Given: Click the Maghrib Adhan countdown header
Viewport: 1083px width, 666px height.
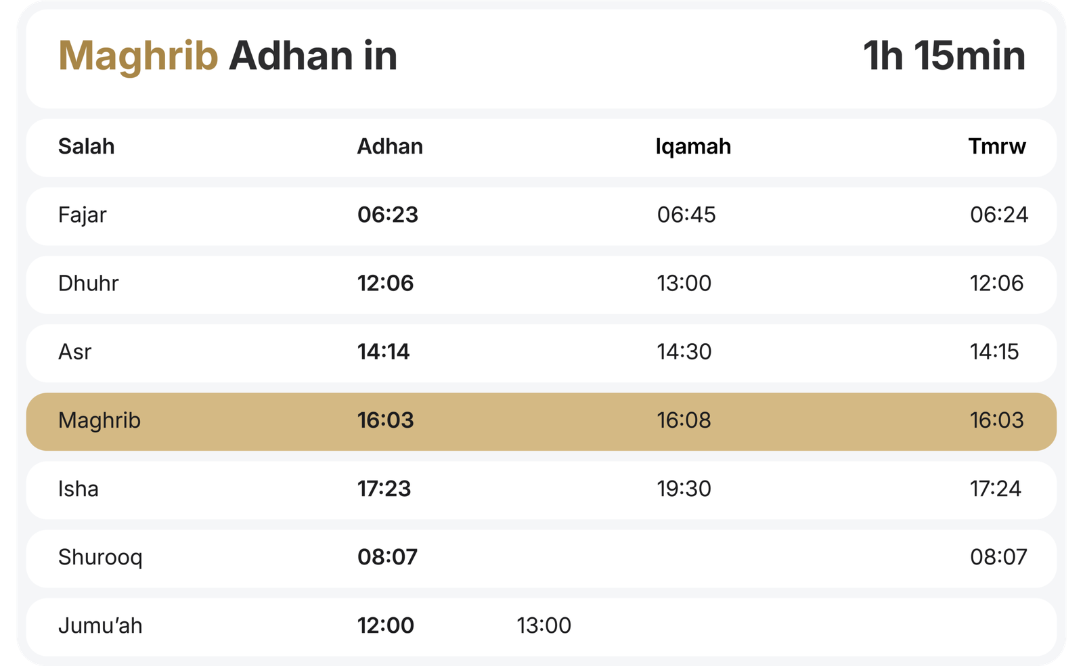Looking at the screenshot, I should tap(227, 56).
